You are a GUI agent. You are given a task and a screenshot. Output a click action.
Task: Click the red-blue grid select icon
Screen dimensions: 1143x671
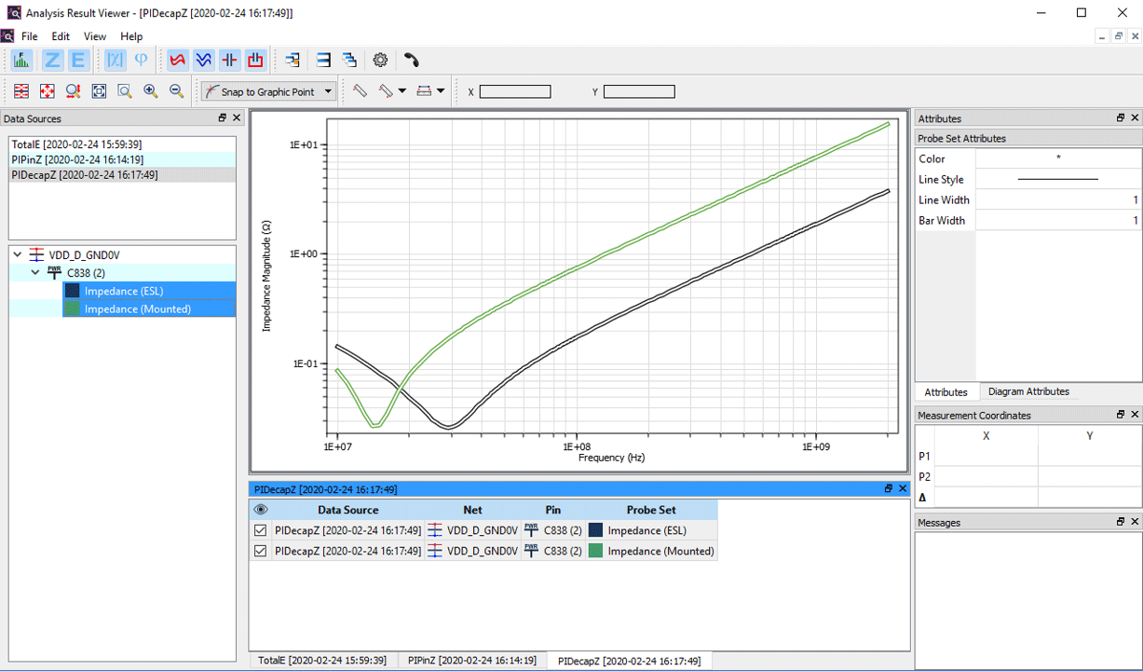point(21,91)
